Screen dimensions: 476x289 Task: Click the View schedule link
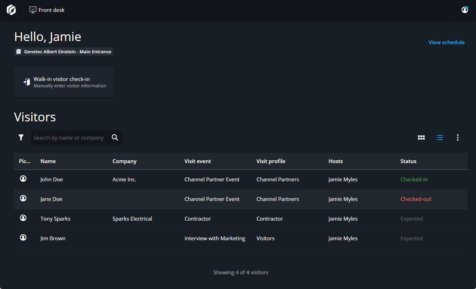click(x=446, y=42)
